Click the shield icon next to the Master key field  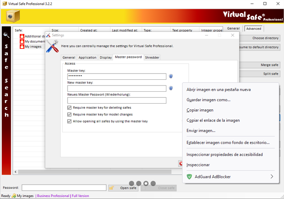[171, 76]
